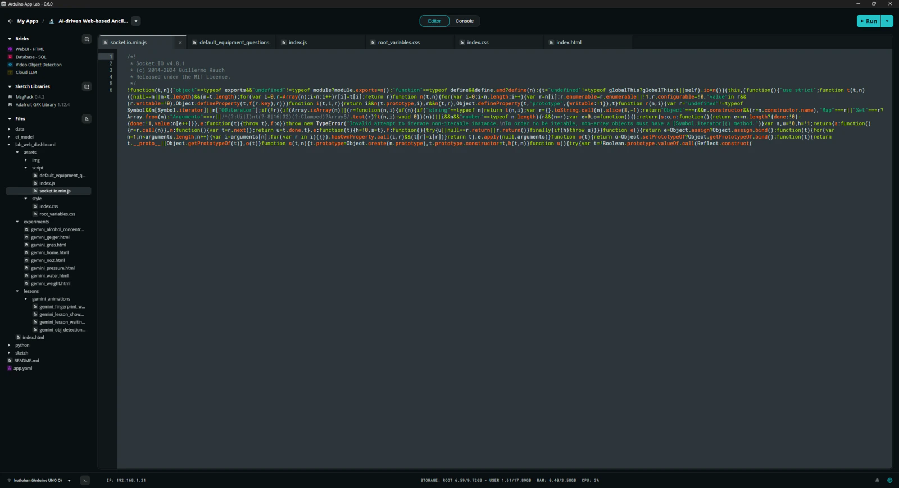Expand the sketch folder
Image resolution: width=899 pixels, height=488 pixels.
click(10, 353)
